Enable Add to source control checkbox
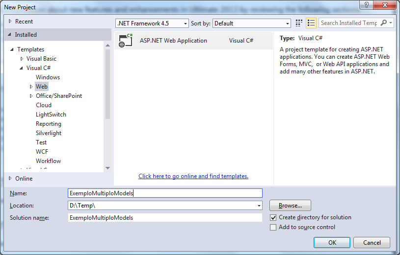The width and height of the screenshot is (400, 255). 273,227
